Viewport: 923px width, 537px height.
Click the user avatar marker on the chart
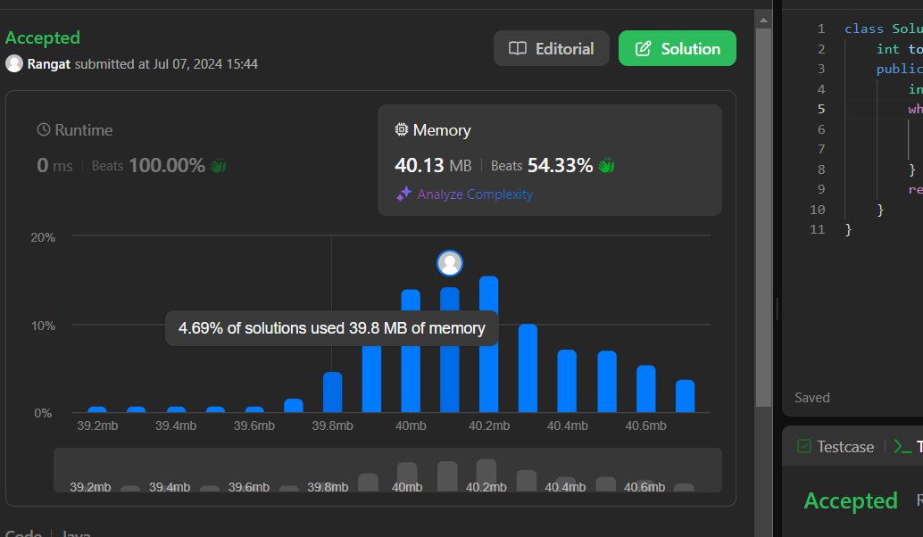(450, 263)
